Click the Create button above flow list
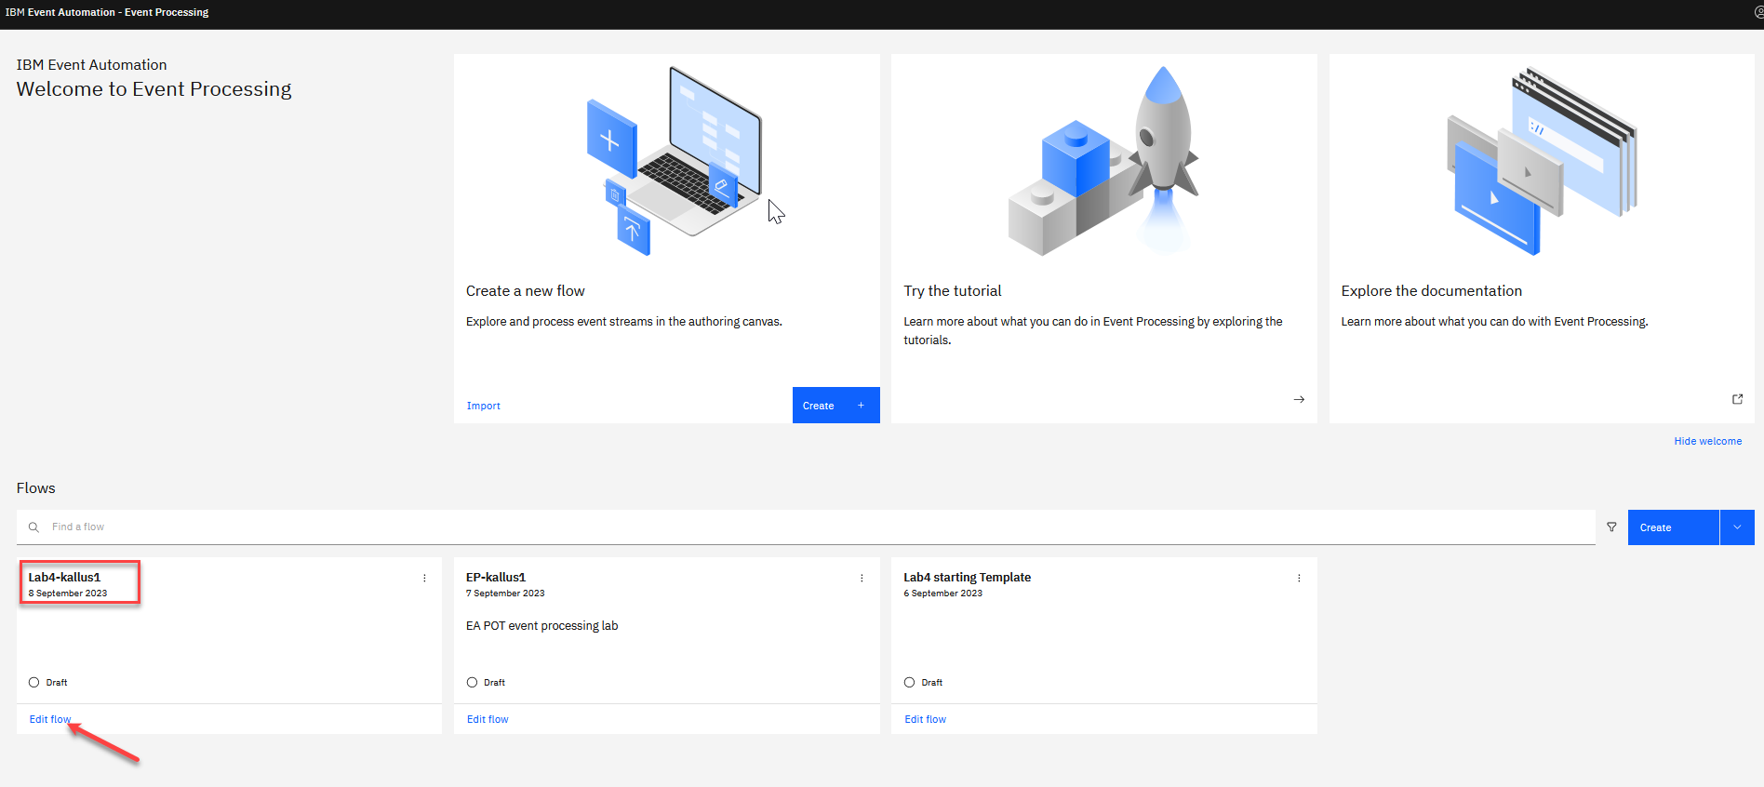The height and width of the screenshot is (787, 1764). pos(1672,527)
